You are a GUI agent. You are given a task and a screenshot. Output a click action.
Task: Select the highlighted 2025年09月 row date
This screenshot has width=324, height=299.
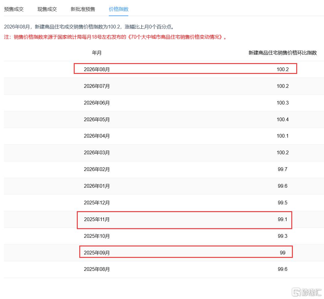pyautogui.click(x=97, y=253)
